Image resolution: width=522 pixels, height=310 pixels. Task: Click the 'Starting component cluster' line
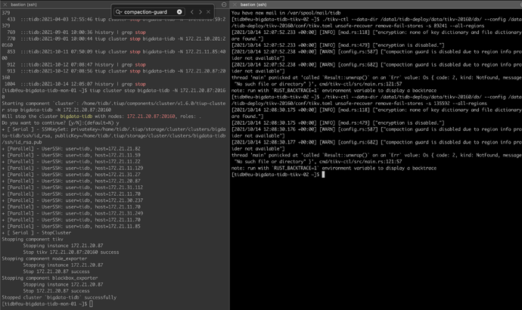coord(113,104)
